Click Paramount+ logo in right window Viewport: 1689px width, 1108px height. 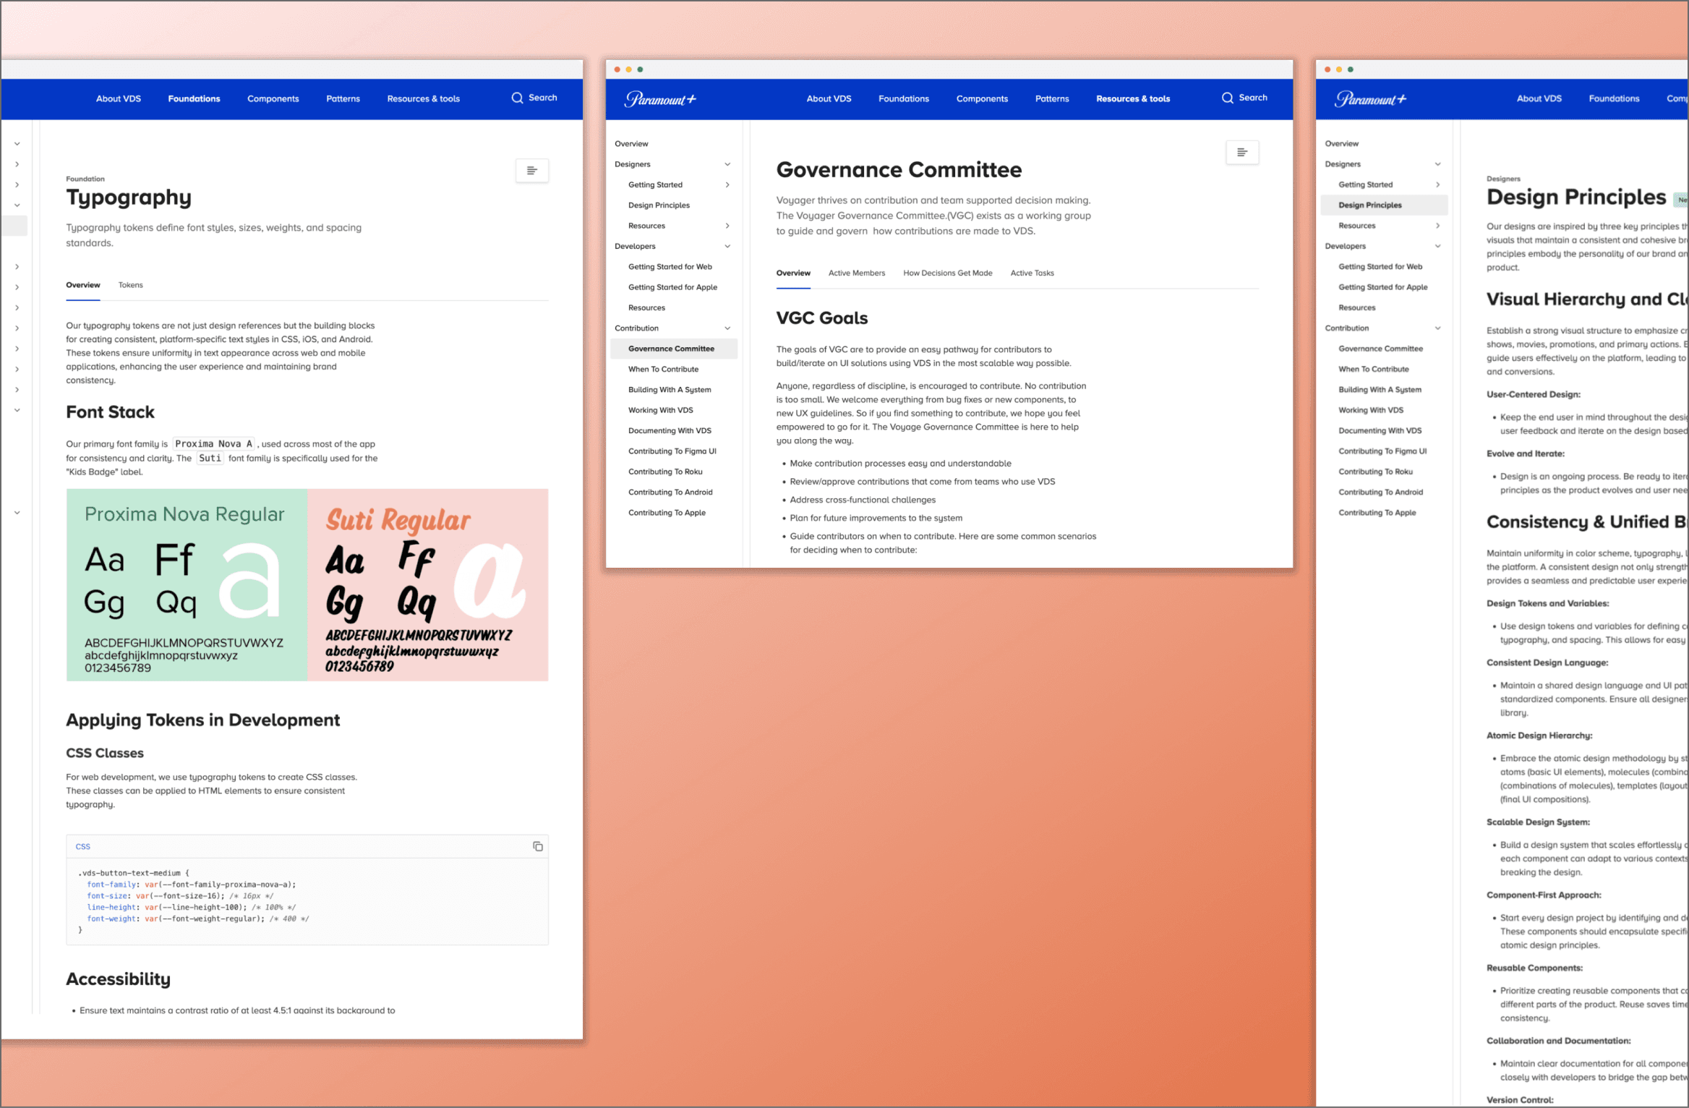click(x=1370, y=99)
